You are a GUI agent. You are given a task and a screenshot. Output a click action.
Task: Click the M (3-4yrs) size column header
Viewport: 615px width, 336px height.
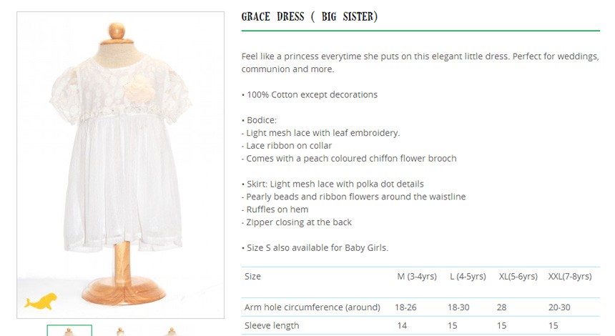[x=416, y=277]
